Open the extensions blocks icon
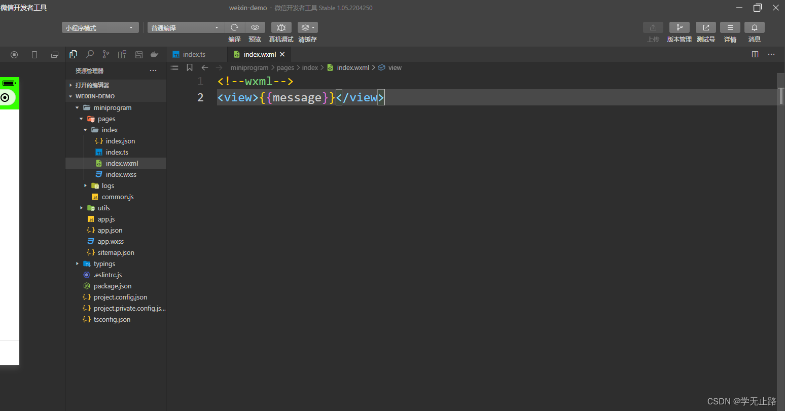Screen dimensions: 785x411 [122, 54]
